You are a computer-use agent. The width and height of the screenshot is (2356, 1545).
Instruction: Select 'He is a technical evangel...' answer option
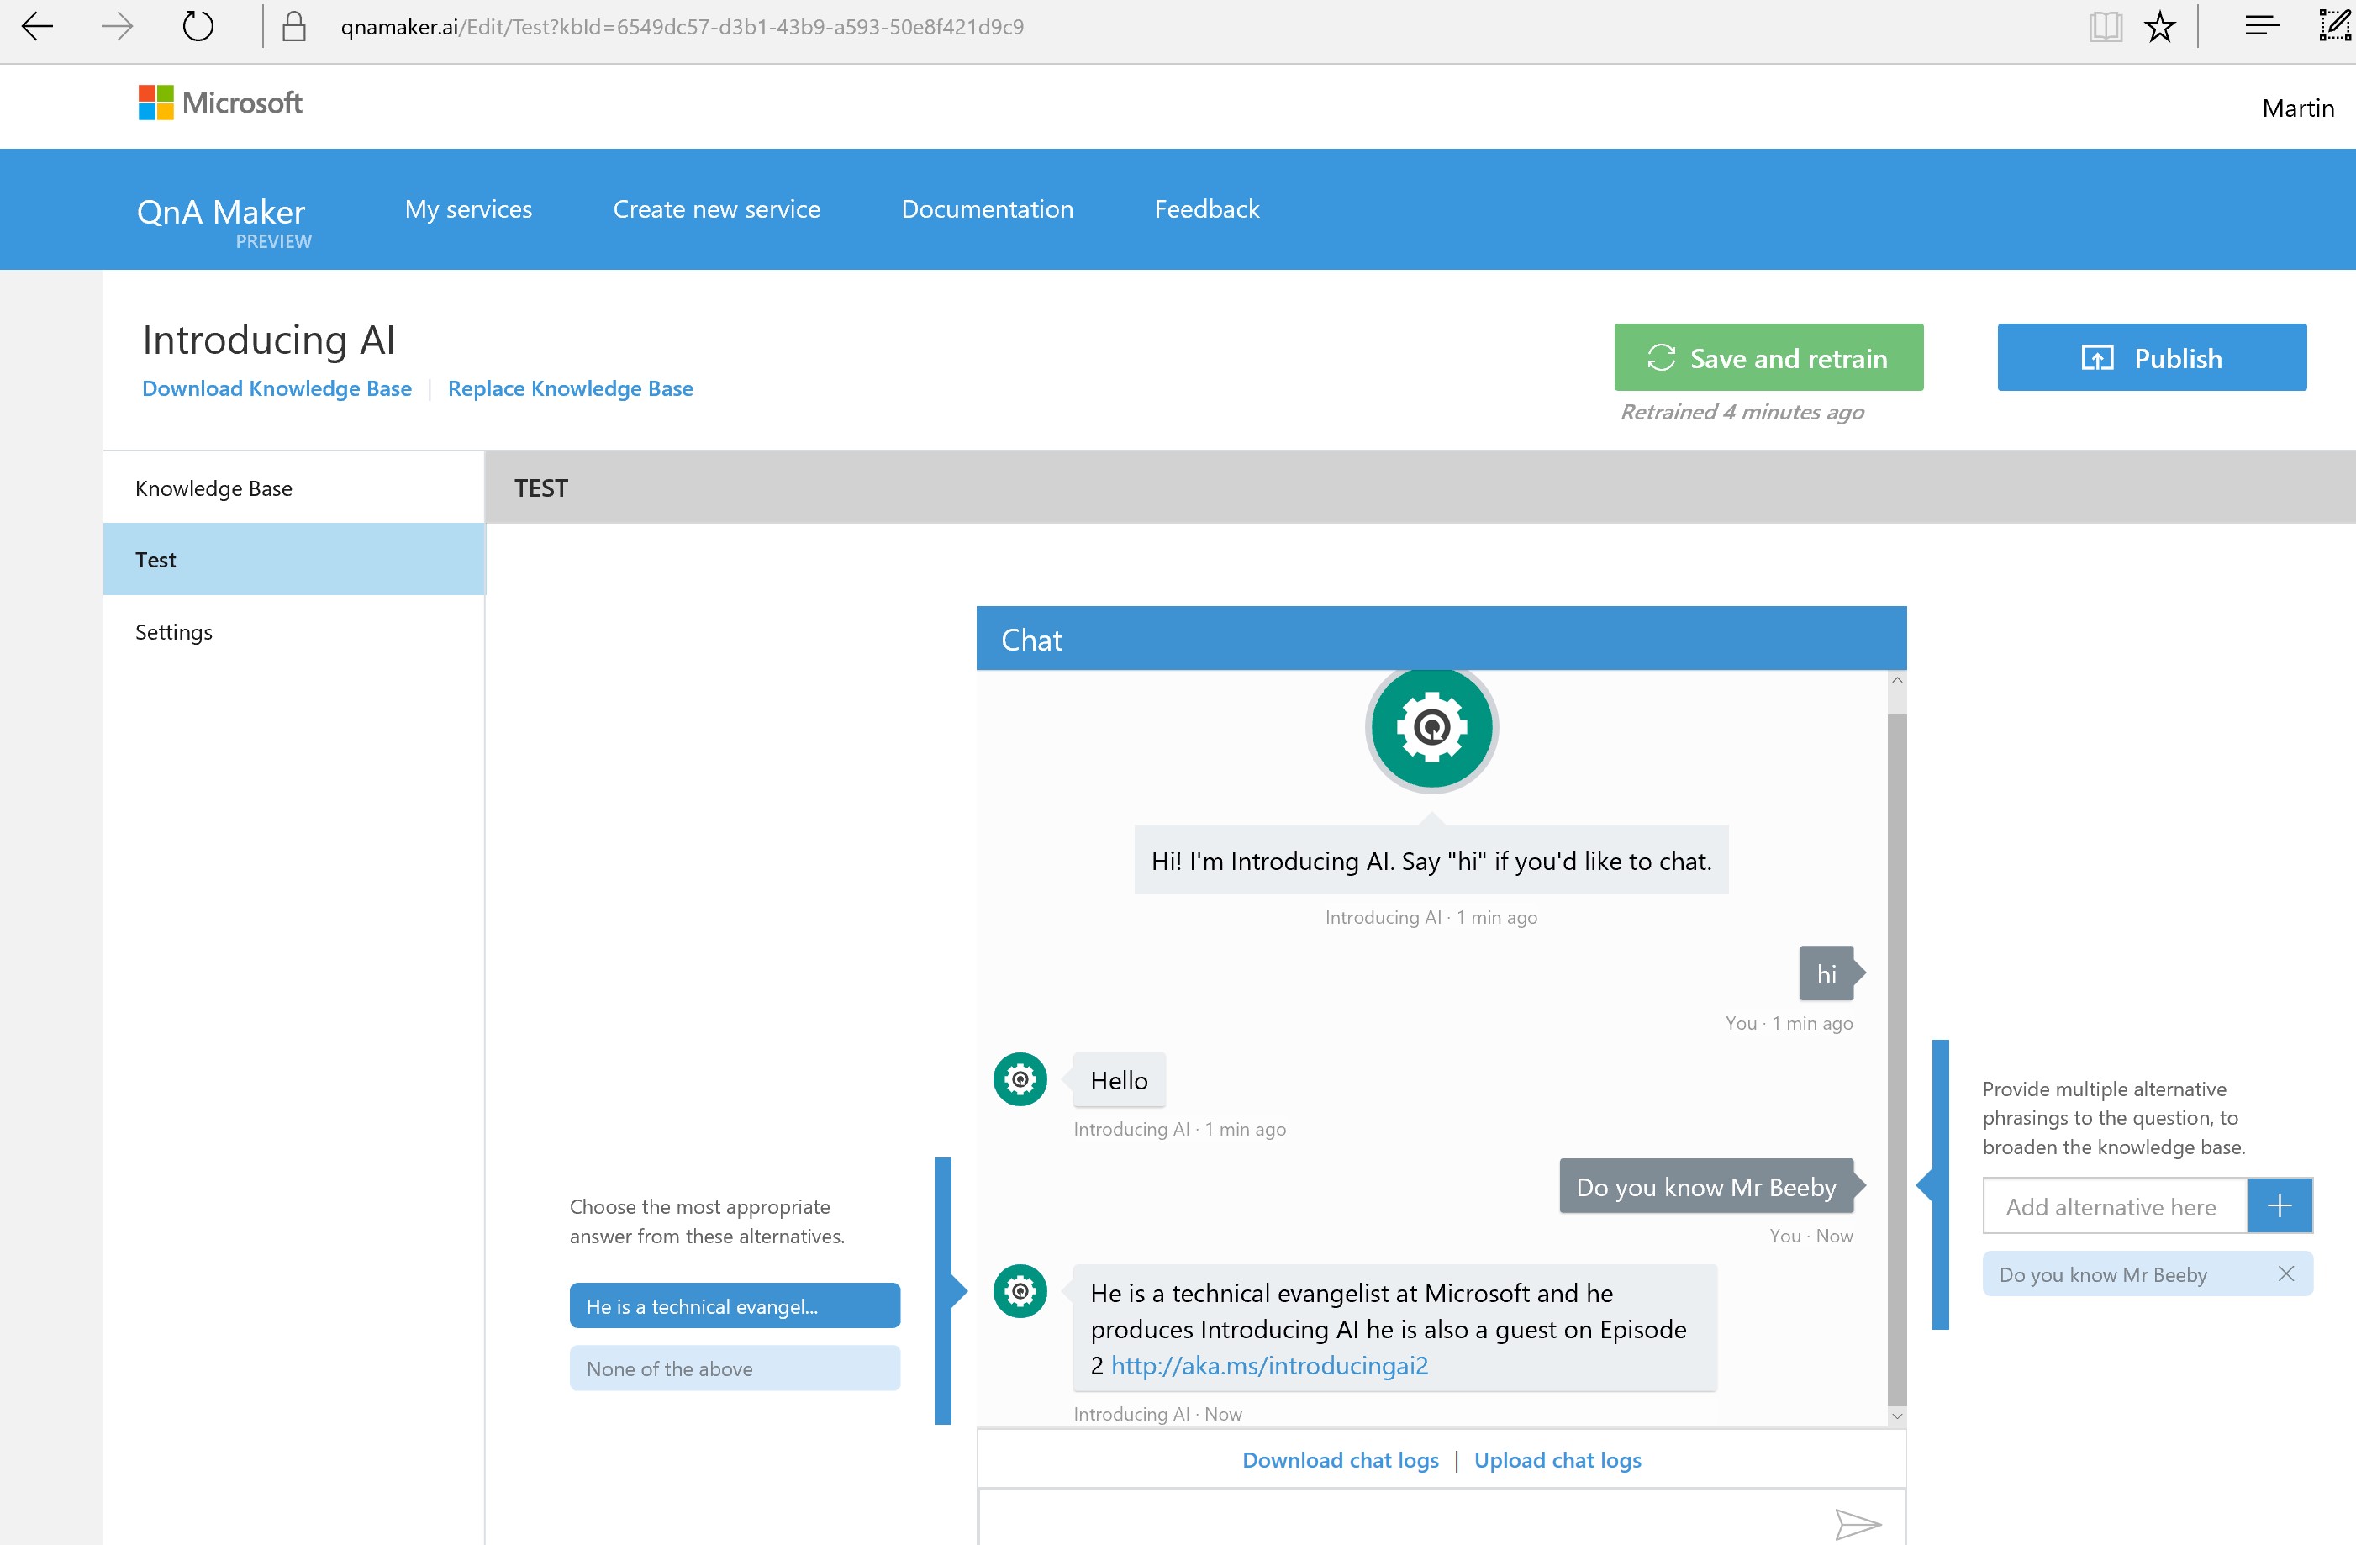[x=735, y=1305]
